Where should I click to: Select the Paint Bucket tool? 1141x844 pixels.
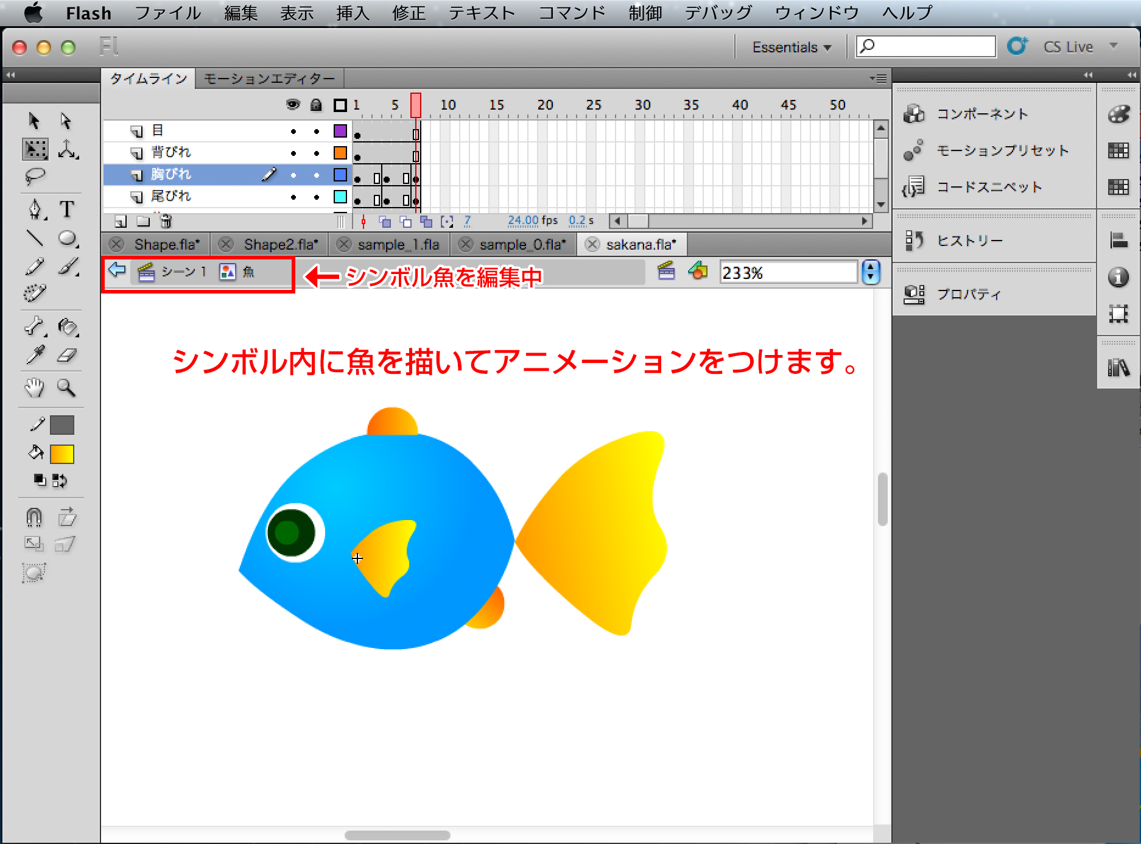pos(68,327)
